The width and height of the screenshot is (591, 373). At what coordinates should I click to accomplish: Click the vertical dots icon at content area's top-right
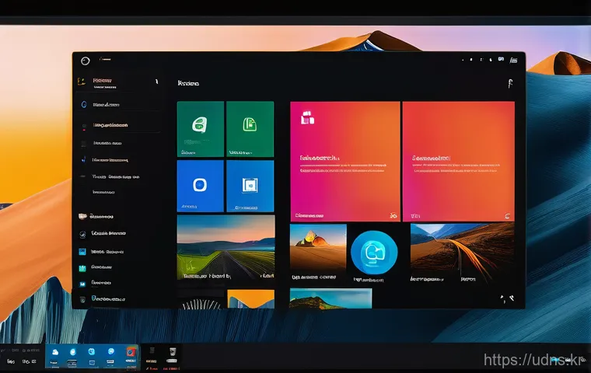510,83
